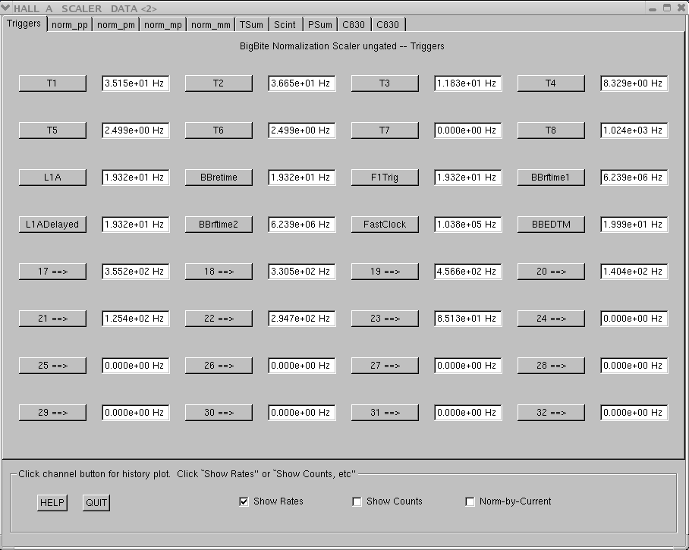
Task: Go to the Scint tab
Action: point(285,24)
